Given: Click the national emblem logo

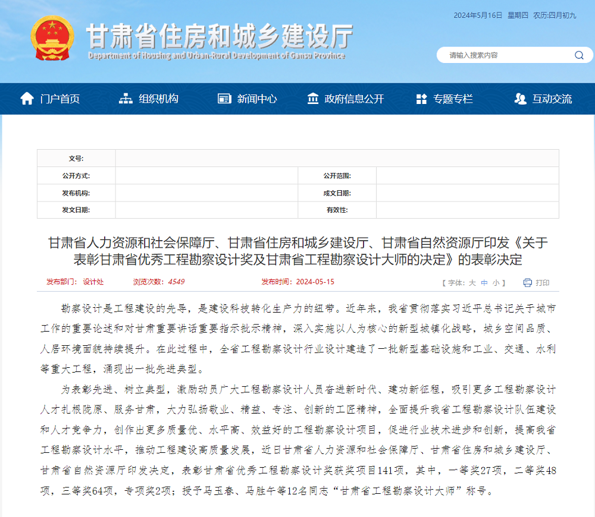Looking at the screenshot, I should tap(52, 38).
